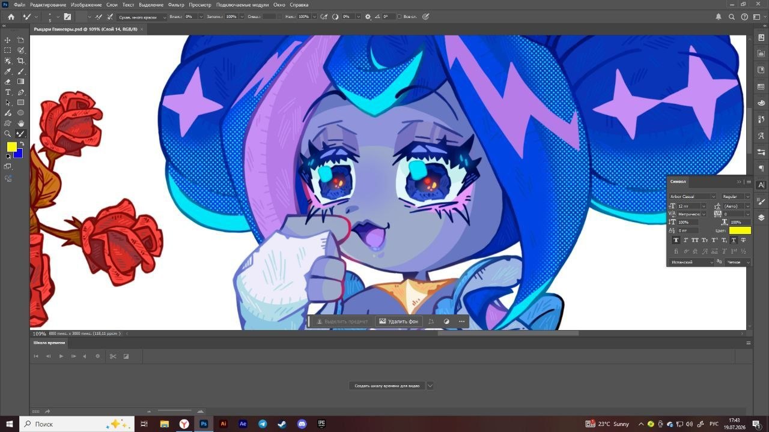Toggle Strikethrough text style
The height and width of the screenshot is (432, 769).
(x=743, y=240)
